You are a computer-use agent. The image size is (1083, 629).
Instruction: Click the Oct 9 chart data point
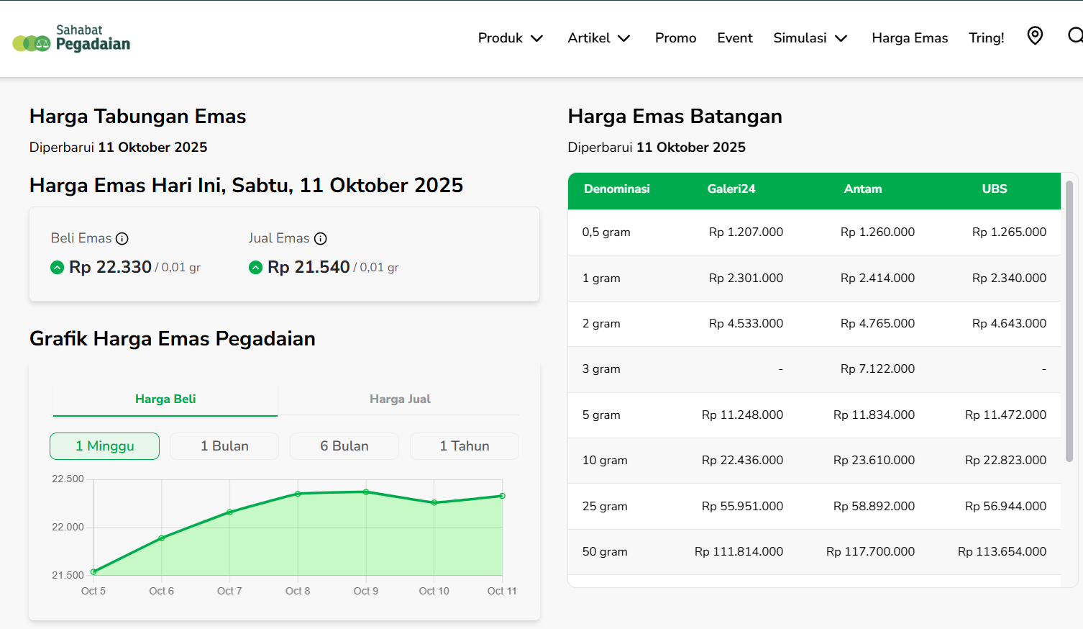[366, 492]
